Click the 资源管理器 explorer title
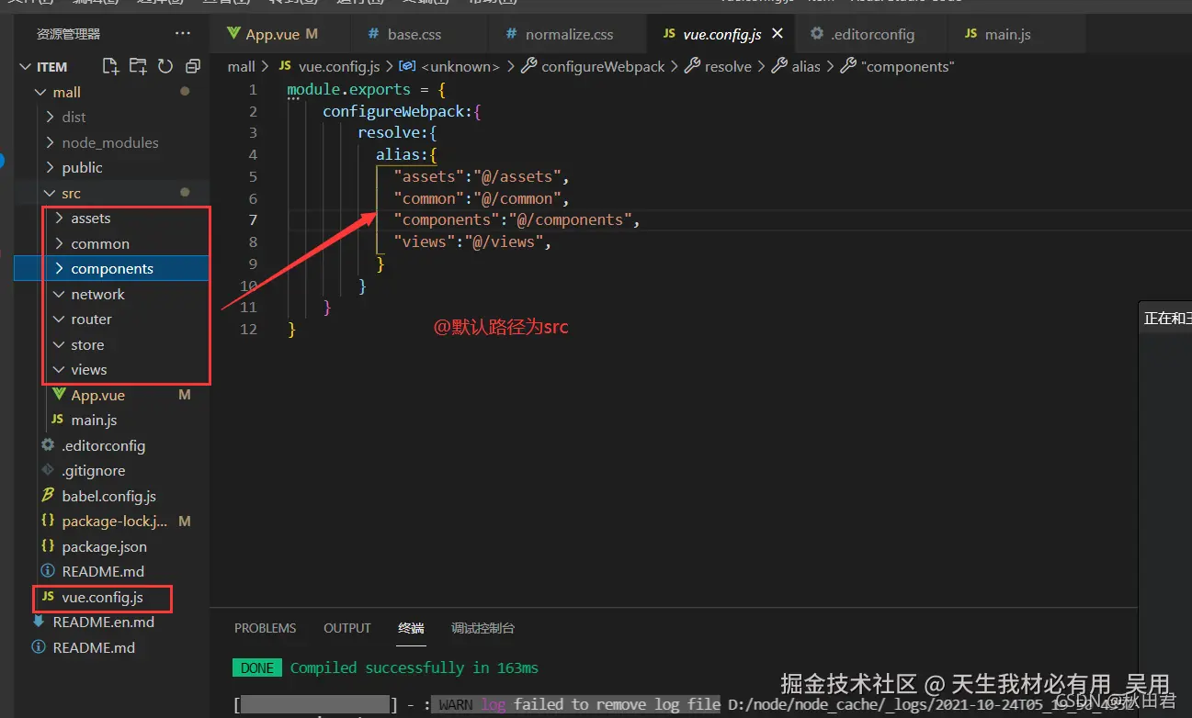Image resolution: width=1192 pixels, height=718 pixels. click(x=69, y=34)
